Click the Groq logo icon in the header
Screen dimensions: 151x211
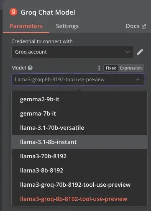coord(13,12)
